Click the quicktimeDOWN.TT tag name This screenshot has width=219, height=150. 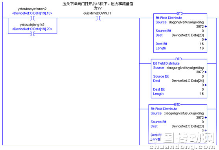coord(98,13)
